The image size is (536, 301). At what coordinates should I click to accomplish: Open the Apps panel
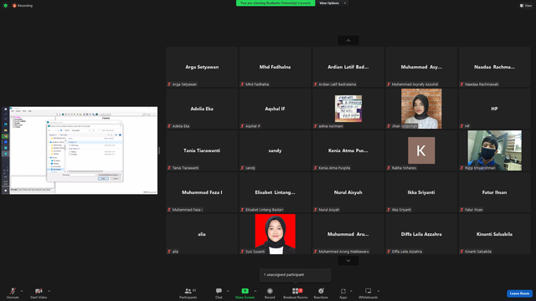pos(343,293)
